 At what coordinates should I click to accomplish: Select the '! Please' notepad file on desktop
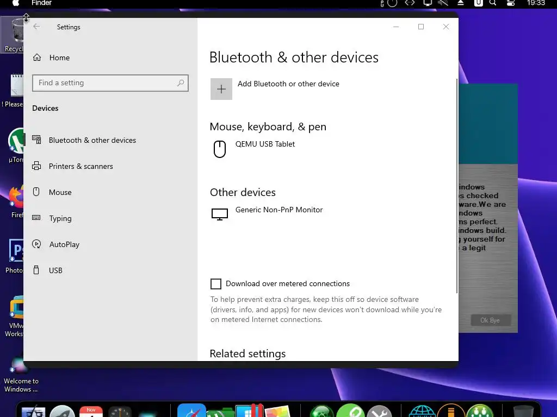click(13, 90)
